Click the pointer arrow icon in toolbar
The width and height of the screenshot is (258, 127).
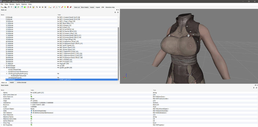(x=37, y=7)
